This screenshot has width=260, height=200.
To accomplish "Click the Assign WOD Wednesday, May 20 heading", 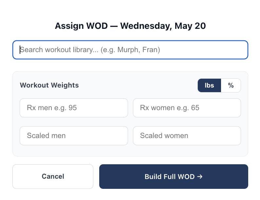I will click(130, 26).
